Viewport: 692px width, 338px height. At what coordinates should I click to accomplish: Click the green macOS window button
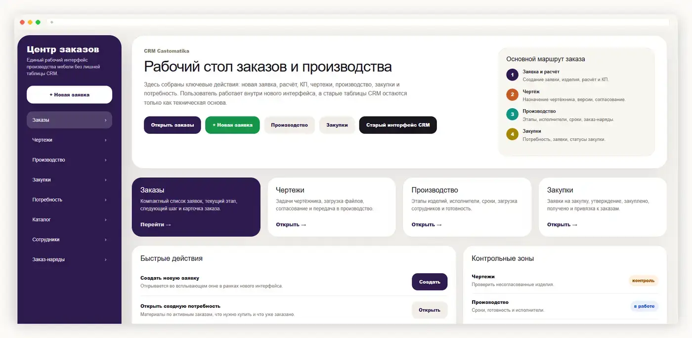pos(38,22)
